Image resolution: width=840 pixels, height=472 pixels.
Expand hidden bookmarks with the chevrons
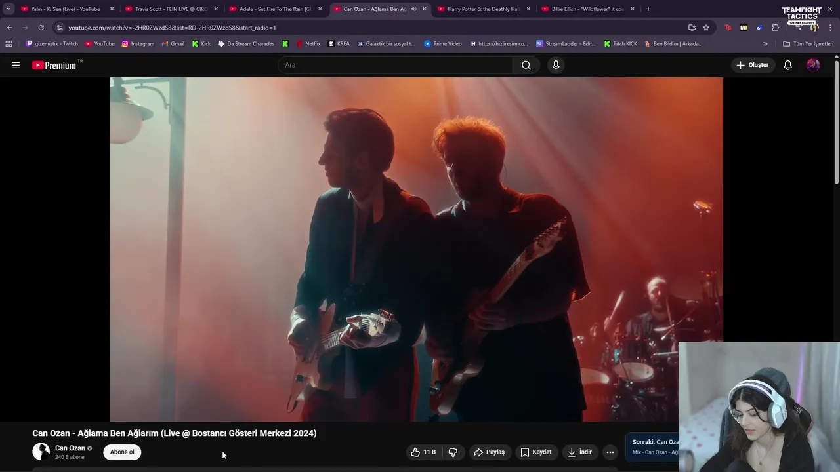(x=765, y=44)
